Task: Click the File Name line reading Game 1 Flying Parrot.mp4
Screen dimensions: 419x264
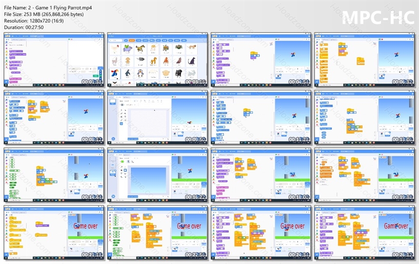Action: (48, 8)
